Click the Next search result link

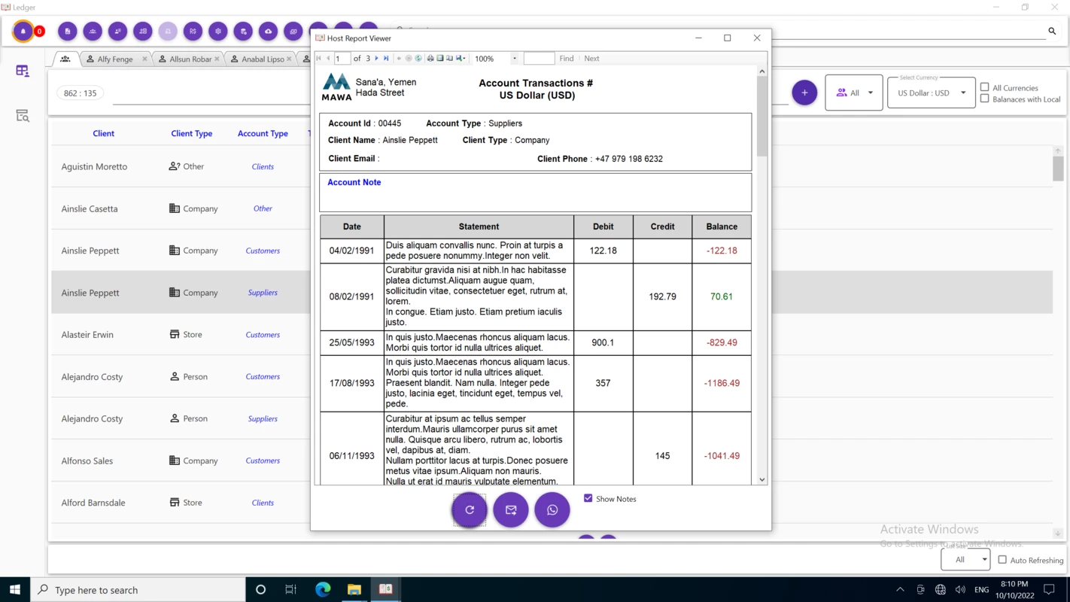(592, 59)
